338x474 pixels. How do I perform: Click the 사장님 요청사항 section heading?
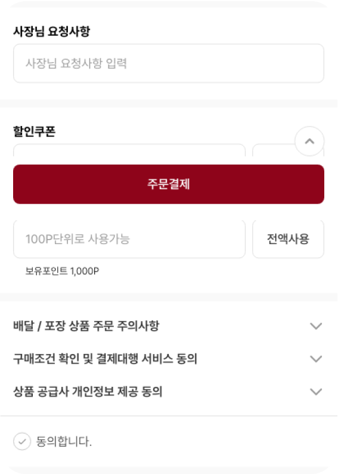52,31
